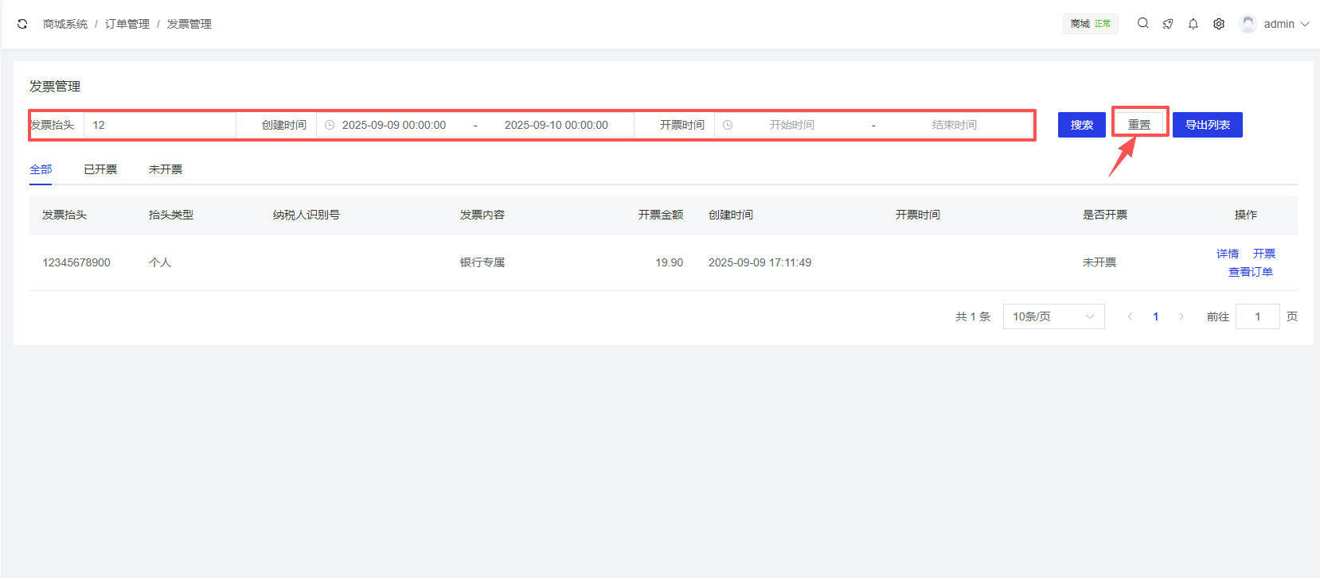Click the 发票抬头 input field
The image size is (1320, 578).
(159, 125)
